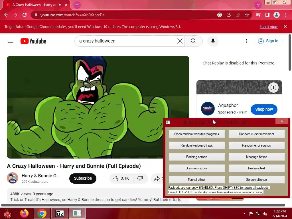Viewport: 292px width, 219px height.
Task: Open the Aquaphor advertiser logo
Action: click(208, 109)
